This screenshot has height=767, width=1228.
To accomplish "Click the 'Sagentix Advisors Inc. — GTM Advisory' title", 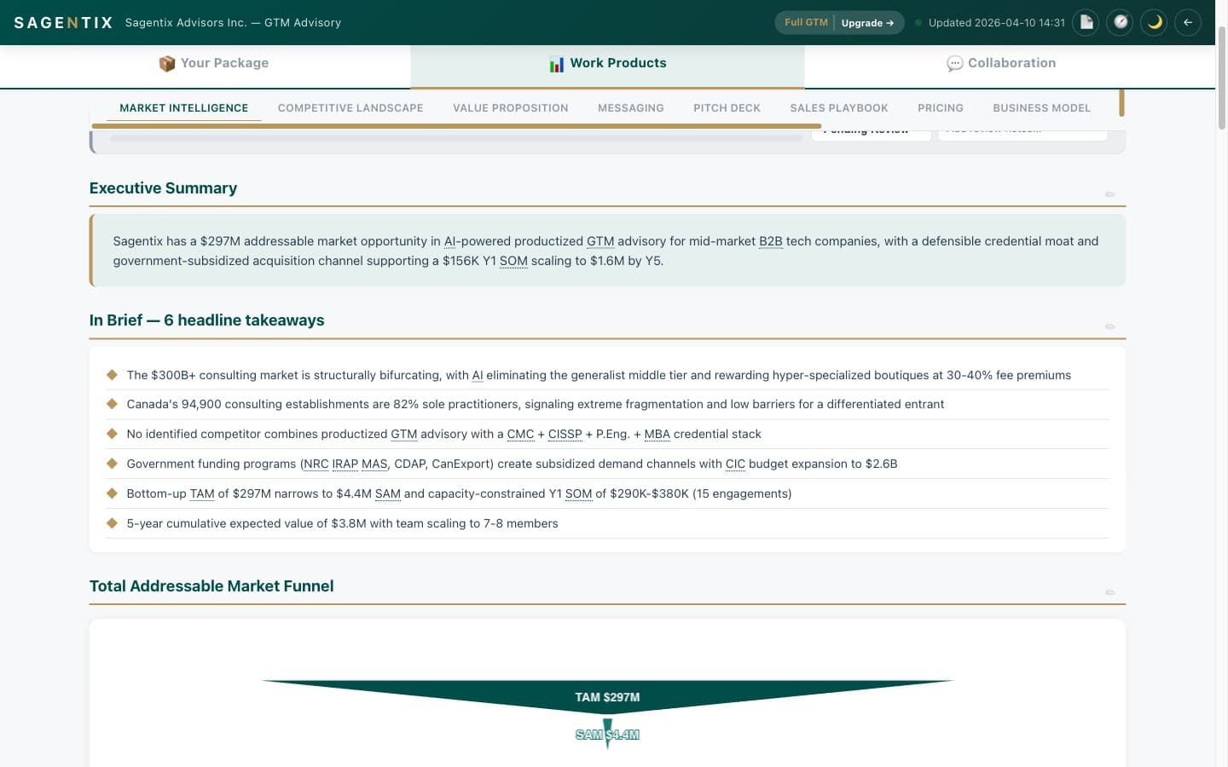I will [x=233, y=23].
